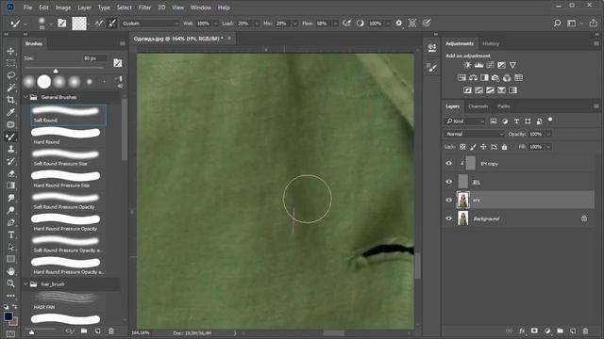Hide the Background layer
Image resolution: width=604 pixels, height=339 pixels.
point(449,218)
